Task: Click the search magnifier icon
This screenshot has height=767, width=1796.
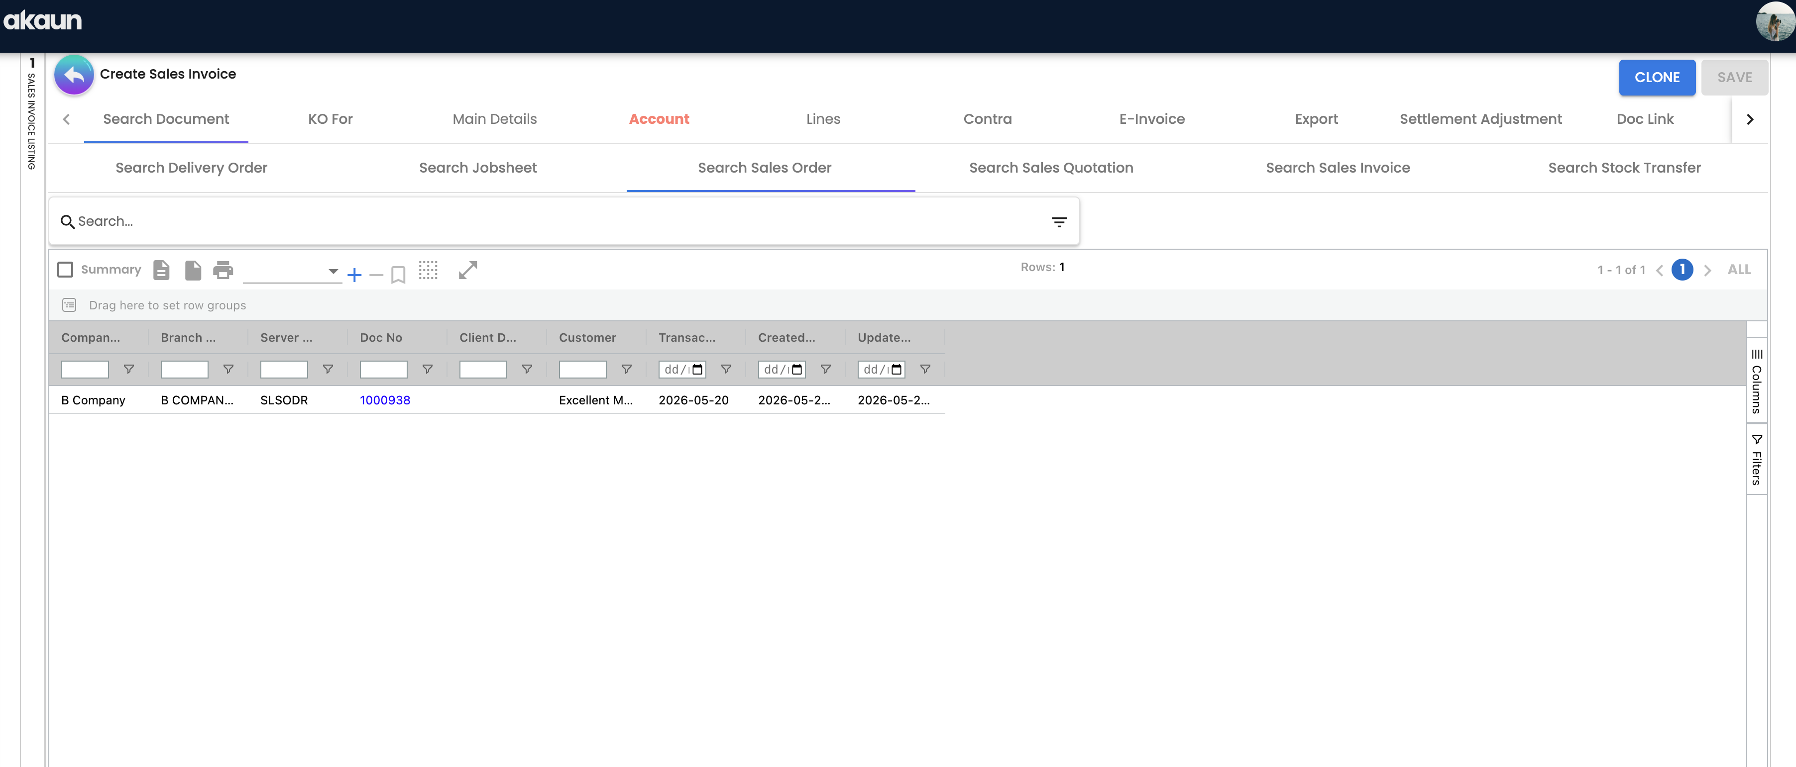Action: pyautogui.click(x=68, y=222)
